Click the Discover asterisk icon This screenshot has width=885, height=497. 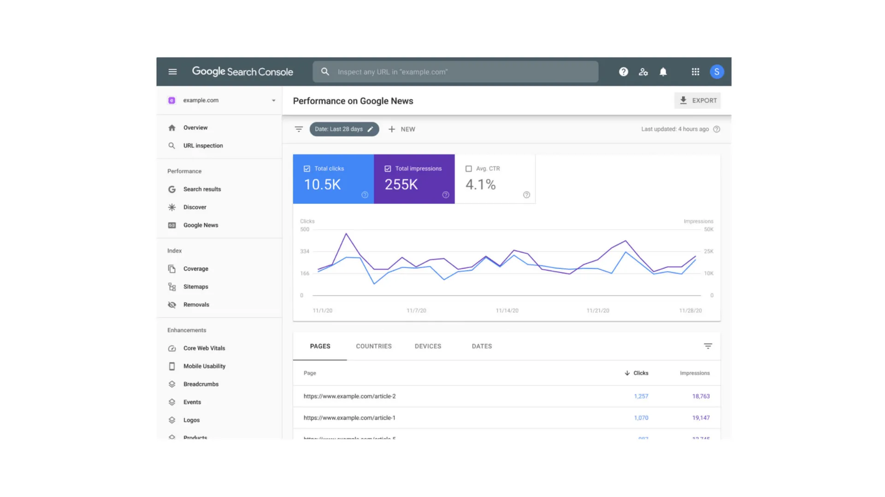tap(172, 208)
